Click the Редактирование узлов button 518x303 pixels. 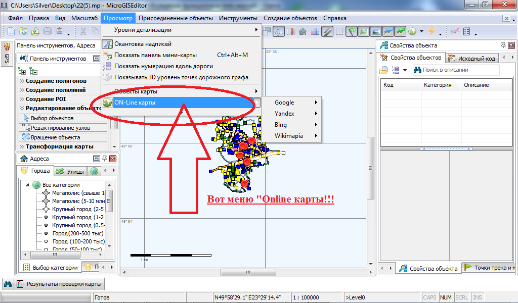[63, 128]
